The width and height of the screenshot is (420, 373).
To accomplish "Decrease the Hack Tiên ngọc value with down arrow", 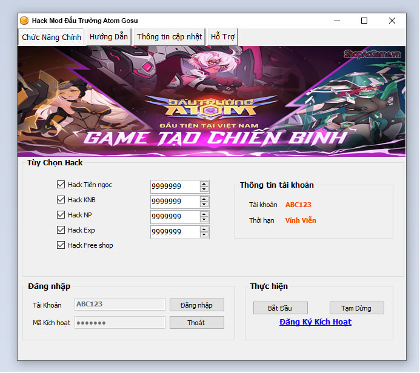I will (204, 189).
